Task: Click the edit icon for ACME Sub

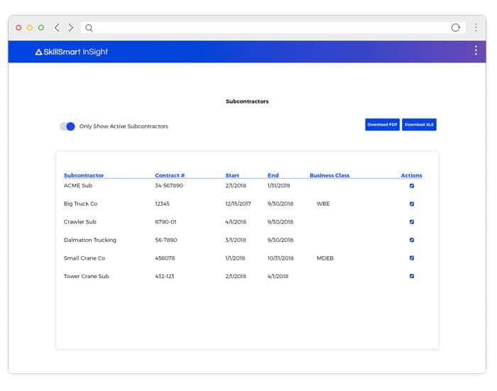Action: (x=411, y=186)
